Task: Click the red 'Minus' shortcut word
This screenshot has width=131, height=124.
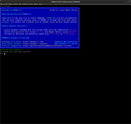Action: (72, 34)
